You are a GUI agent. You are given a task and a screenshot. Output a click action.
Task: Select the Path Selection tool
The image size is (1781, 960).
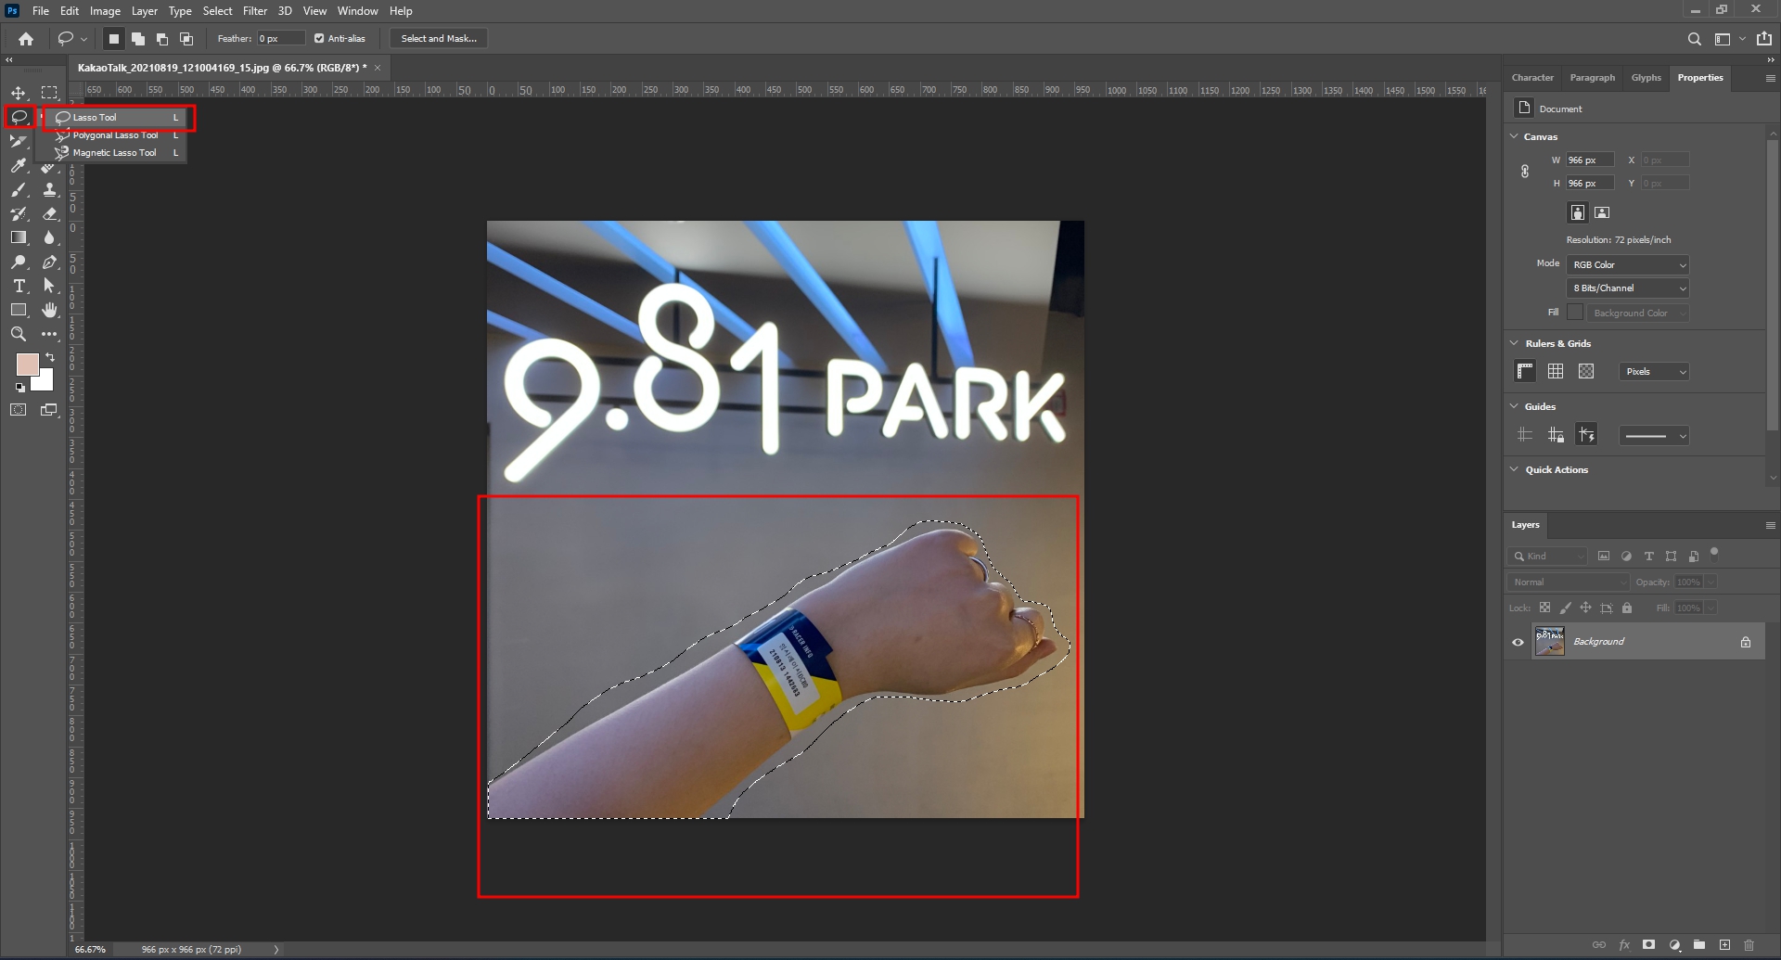click(49, 286)
